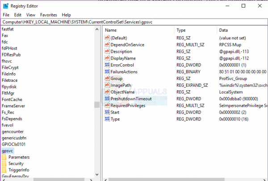268x181 pixels.
Task: Select the PreshutdownTimeout value icon
Action: [x=107, y=99]
